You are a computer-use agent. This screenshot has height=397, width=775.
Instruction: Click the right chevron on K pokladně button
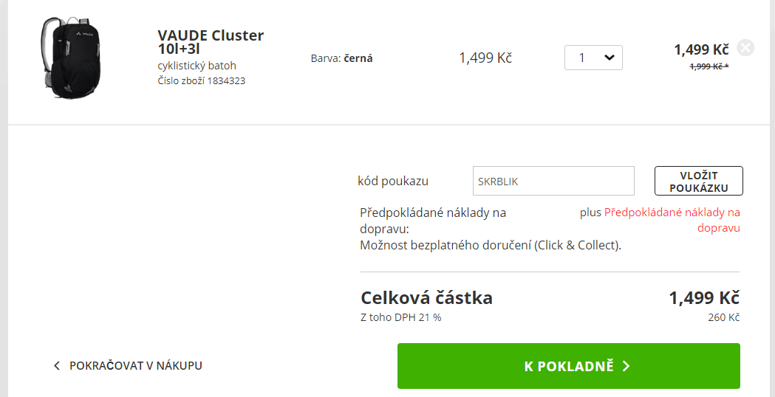[x=627, y=366]
